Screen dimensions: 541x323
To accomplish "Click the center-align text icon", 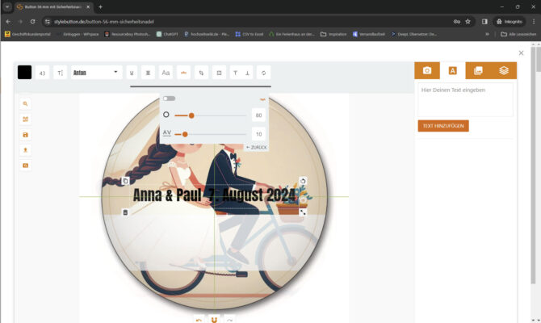I will click(149, 73).
